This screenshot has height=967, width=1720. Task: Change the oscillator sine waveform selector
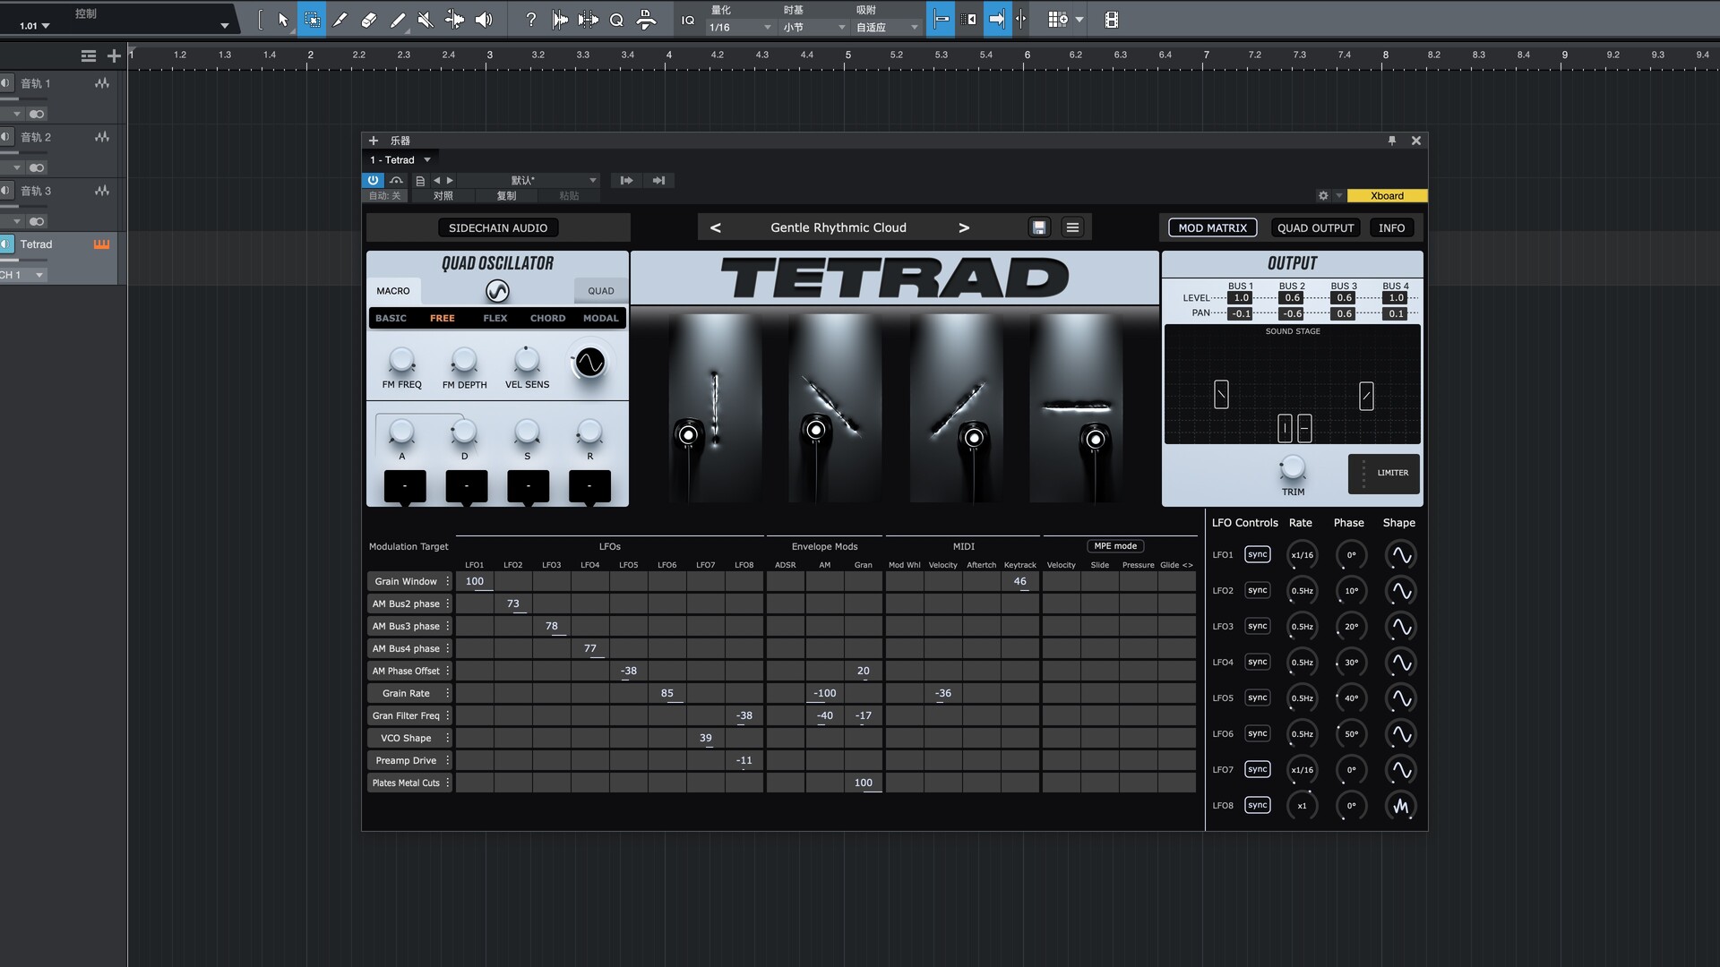[x=589, y=363]
